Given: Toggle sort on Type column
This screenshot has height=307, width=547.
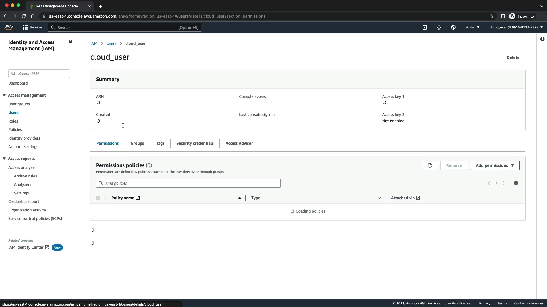Looking at the screenshot, I should (379, 198).
